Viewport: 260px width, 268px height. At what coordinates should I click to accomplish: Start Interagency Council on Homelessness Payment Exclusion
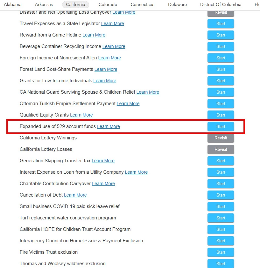(221, 241)
